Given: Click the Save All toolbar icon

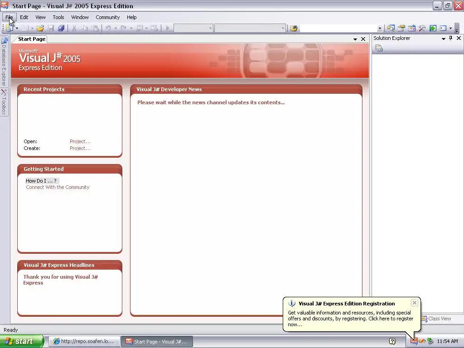Looking at the screenshot, I should point(61,28).
